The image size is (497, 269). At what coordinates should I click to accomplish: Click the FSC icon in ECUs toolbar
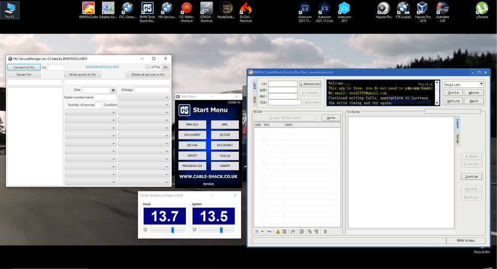pos(269,231)
